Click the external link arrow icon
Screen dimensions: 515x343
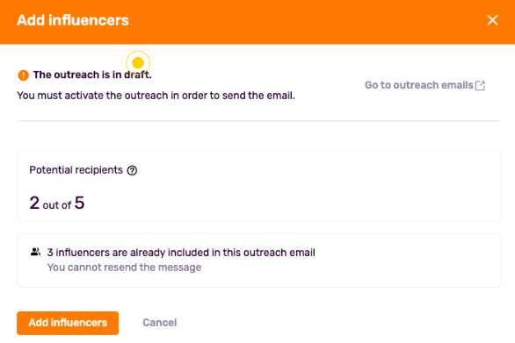[480, 85]
